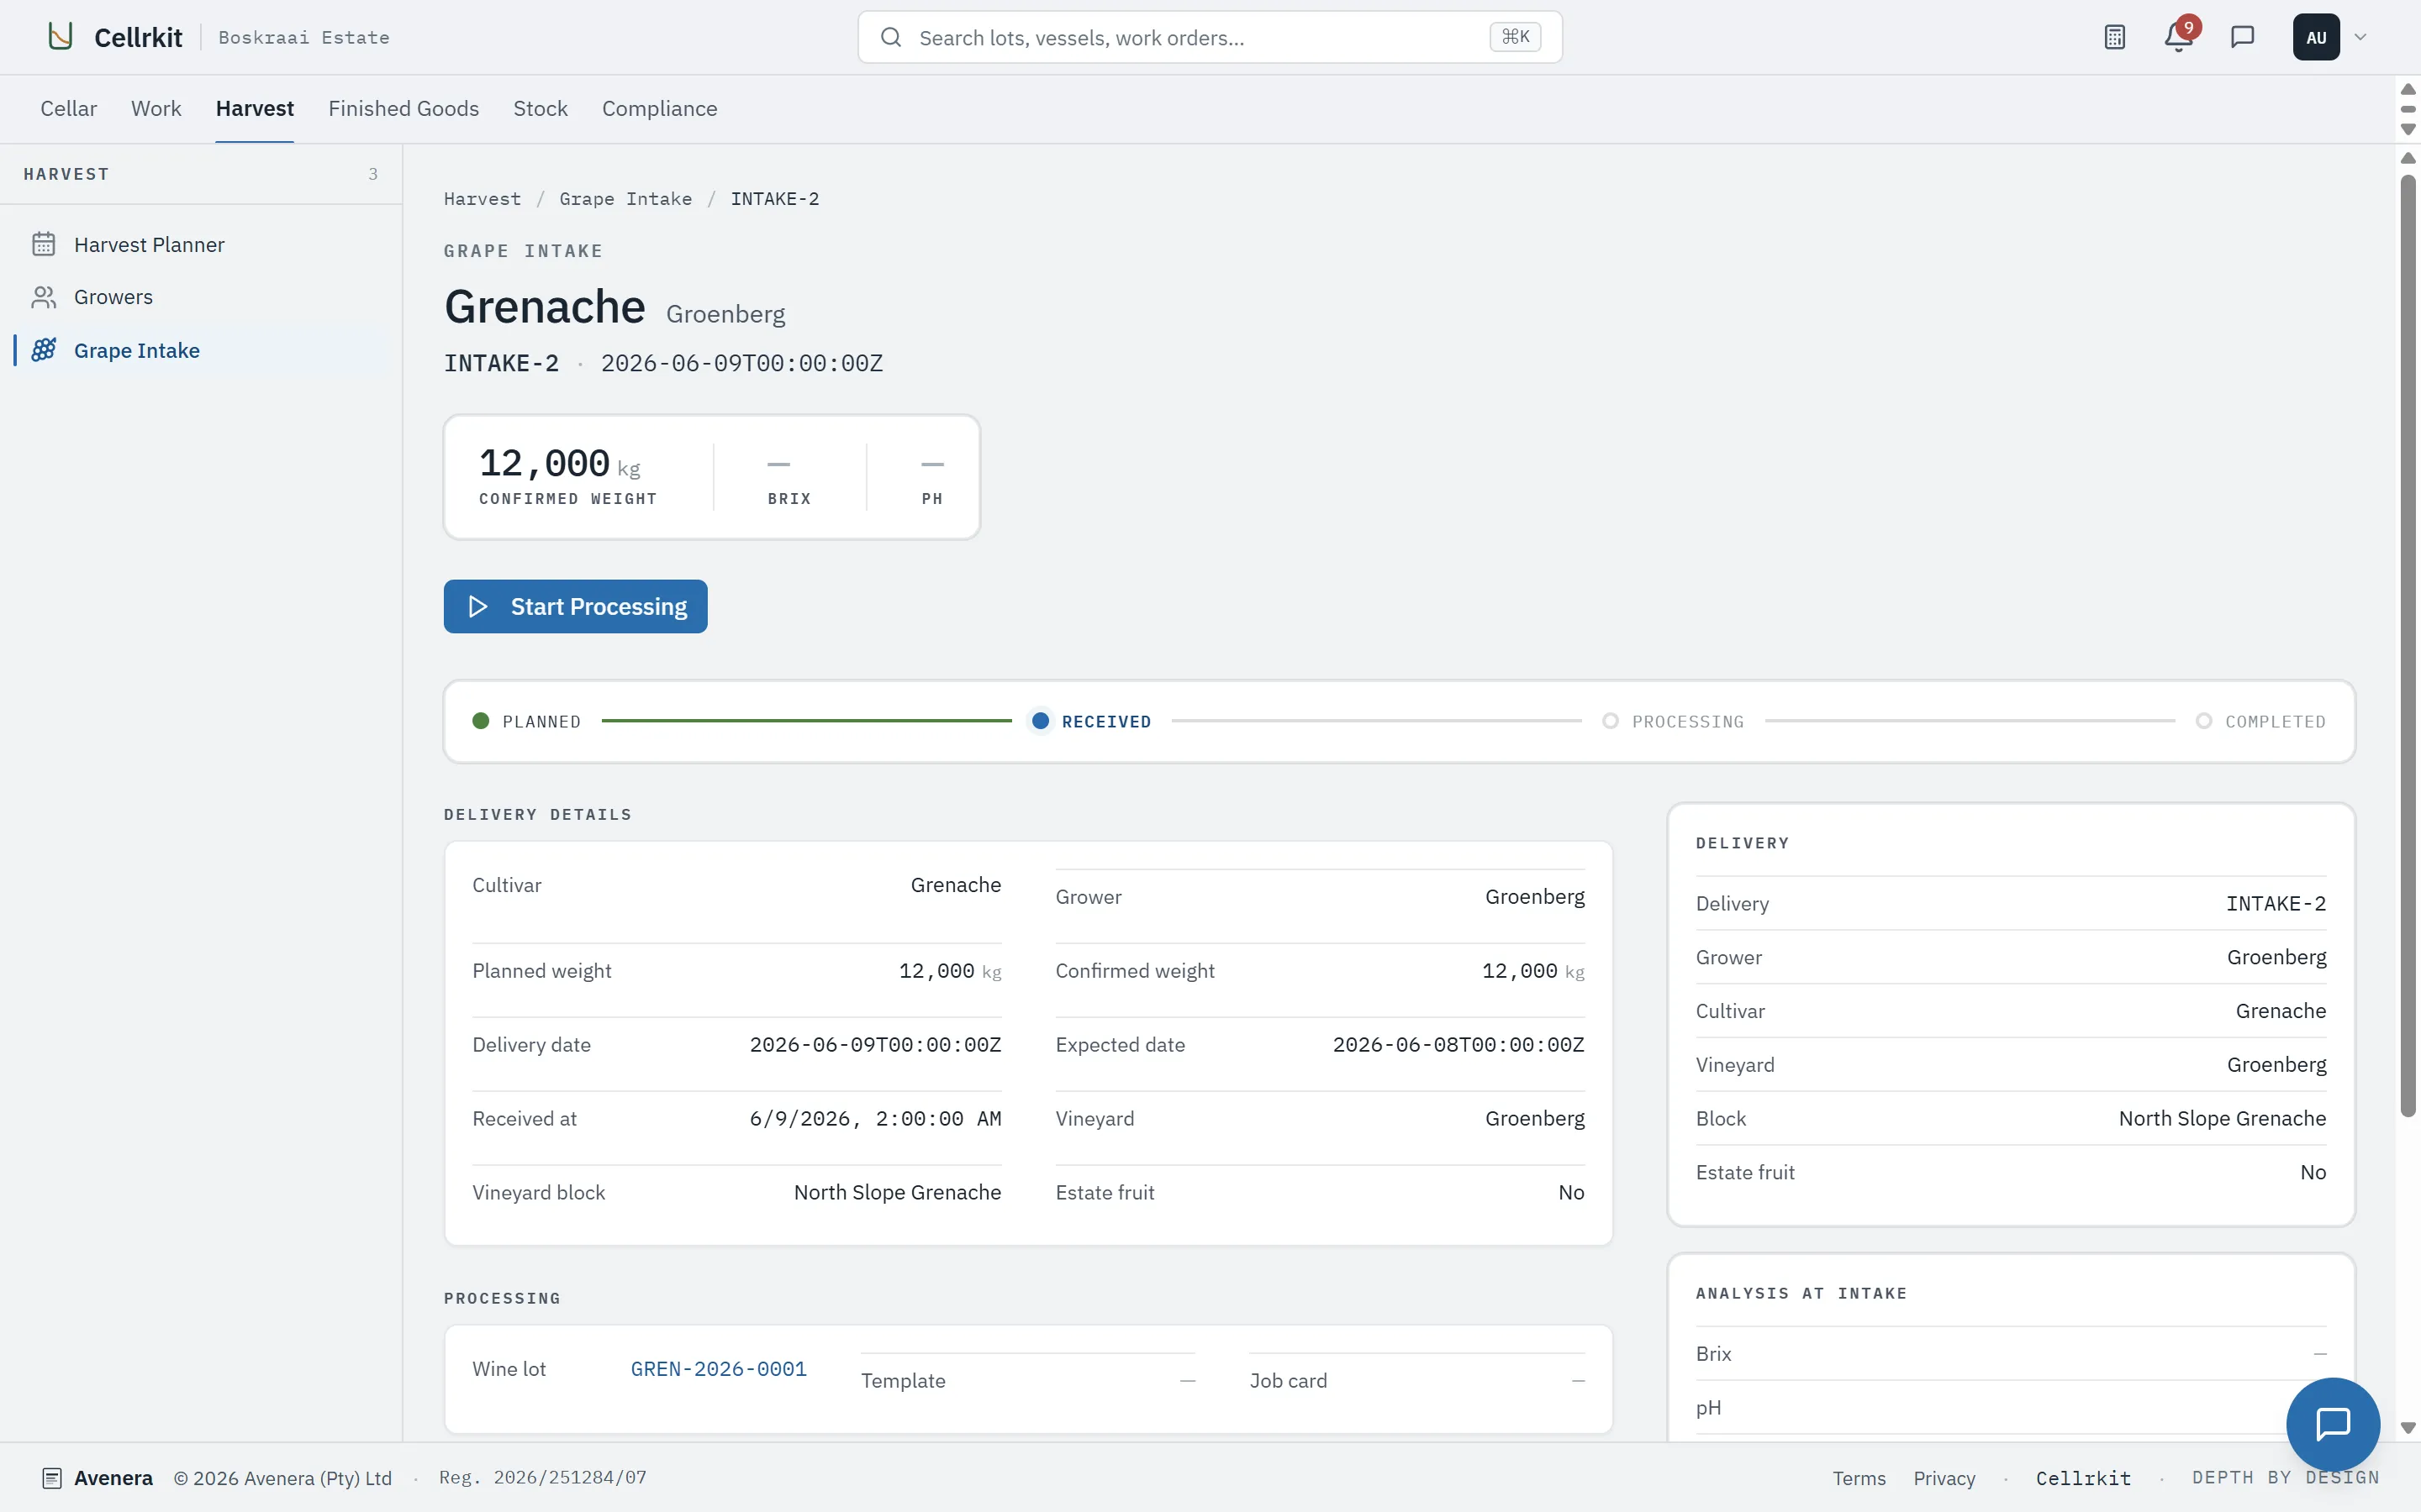Click the Template field in Processing
This screenshot has height=1512, width=2421.
click(1027, 1380)
